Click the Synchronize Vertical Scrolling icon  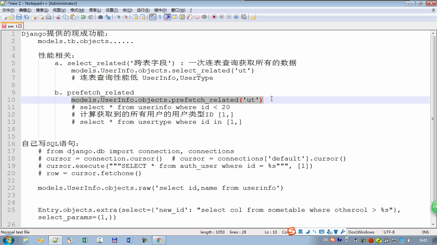coord(135,17)
